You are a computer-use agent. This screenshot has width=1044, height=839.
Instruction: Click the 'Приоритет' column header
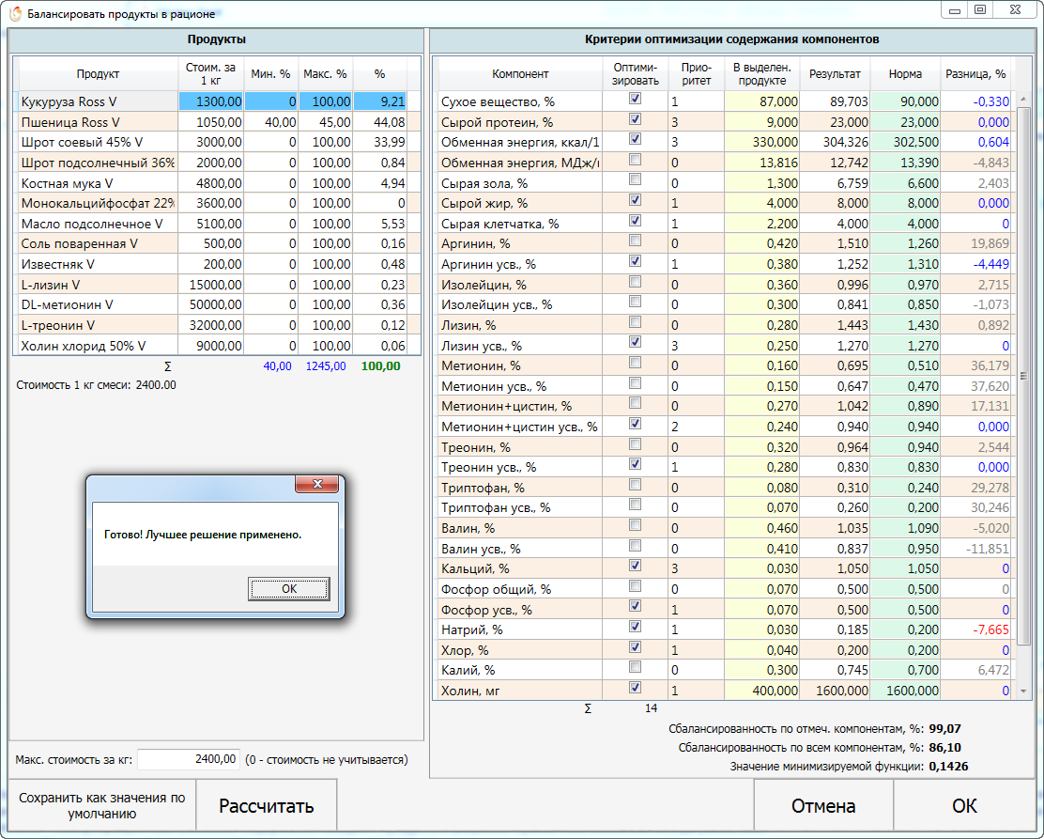tap(697, 74)
